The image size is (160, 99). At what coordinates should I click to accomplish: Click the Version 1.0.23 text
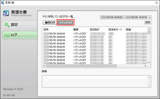point(13,89)
